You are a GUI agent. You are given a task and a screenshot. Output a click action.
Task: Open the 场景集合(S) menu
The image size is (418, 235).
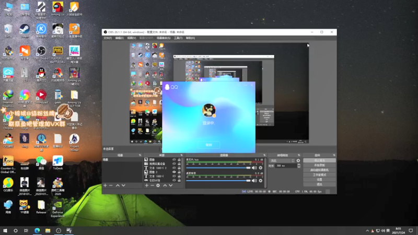(164, 38)
